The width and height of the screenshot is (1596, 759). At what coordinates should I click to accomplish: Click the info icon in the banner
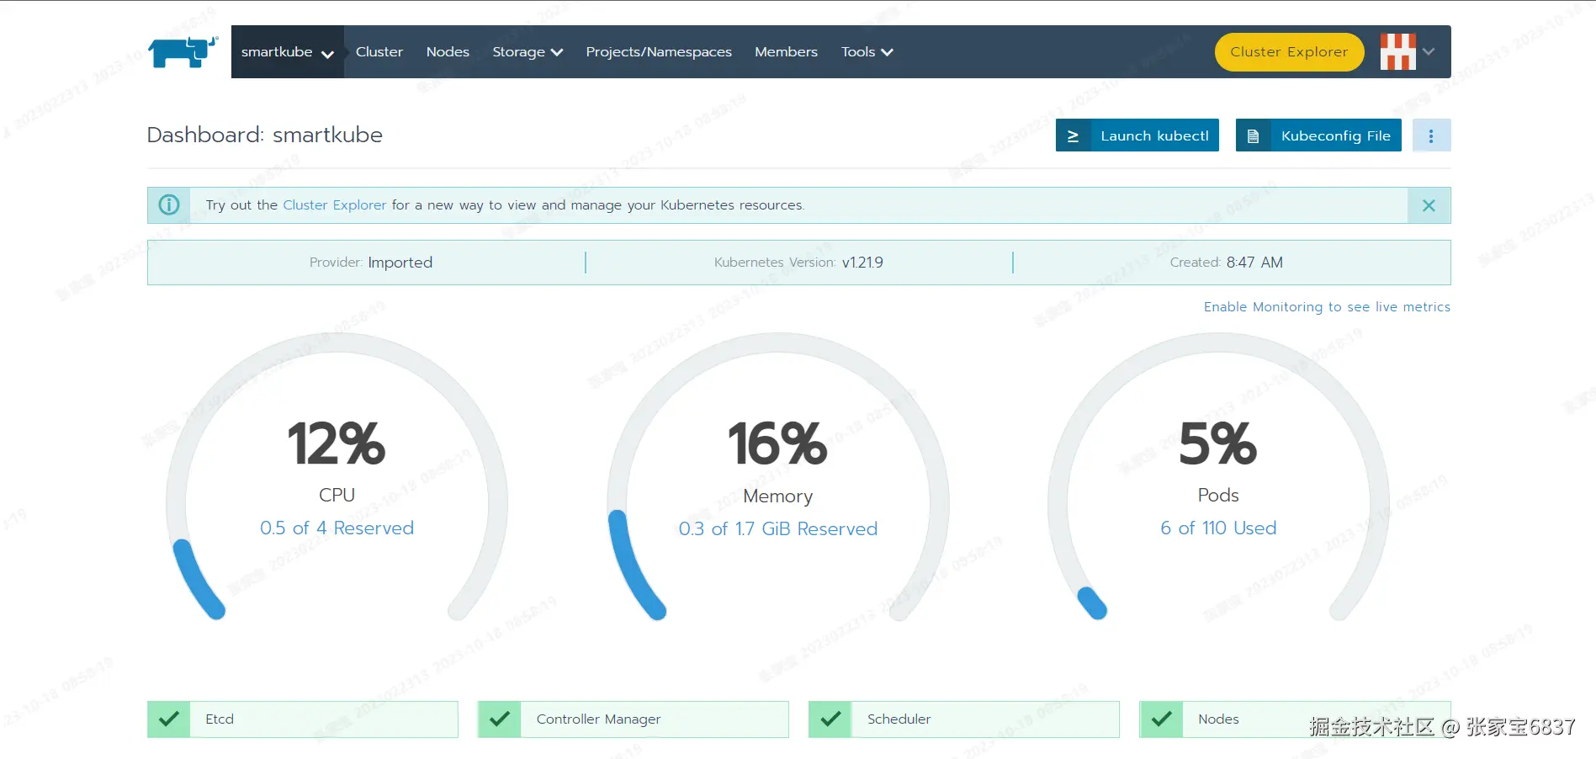pyautogui.click(x=169, y=205)
